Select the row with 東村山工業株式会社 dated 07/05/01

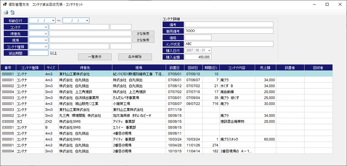[167, 74]
